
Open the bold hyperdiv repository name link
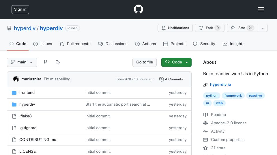51,28
